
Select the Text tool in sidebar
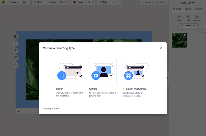(16, 51)
